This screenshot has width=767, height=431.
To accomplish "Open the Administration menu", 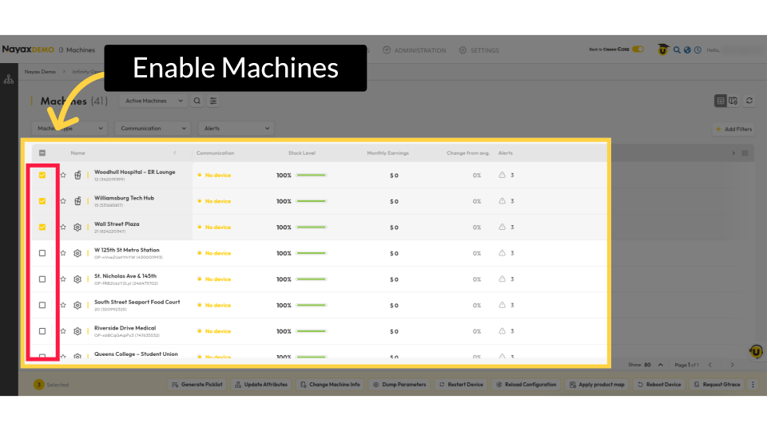I will (415, 50).
